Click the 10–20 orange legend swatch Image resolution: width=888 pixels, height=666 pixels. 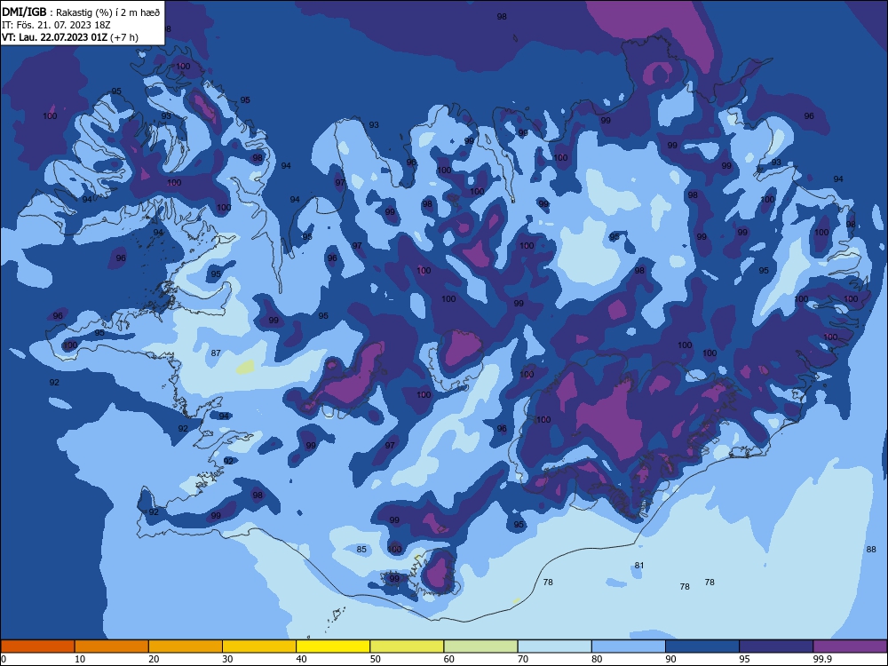[x=112, y=646]
